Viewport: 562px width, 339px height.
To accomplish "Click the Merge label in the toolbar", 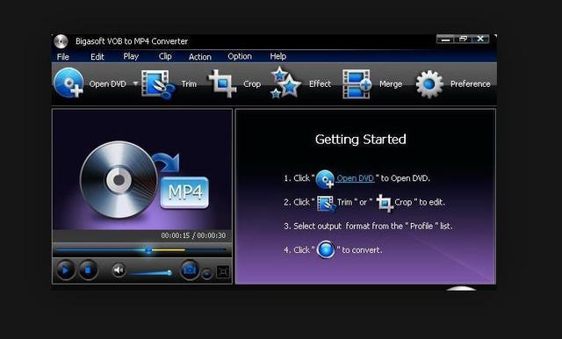I will tap(391, 84).
